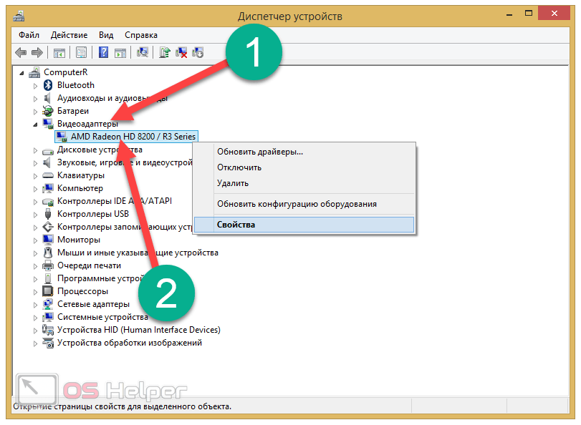Expand the Мониторы tree node
581x425 pixels.
click(35, 240)
